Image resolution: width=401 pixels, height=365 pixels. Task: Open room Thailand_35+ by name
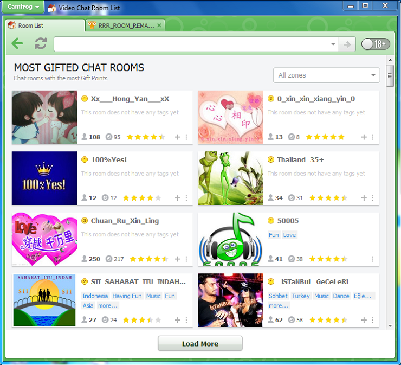click(x=301, y=159)
